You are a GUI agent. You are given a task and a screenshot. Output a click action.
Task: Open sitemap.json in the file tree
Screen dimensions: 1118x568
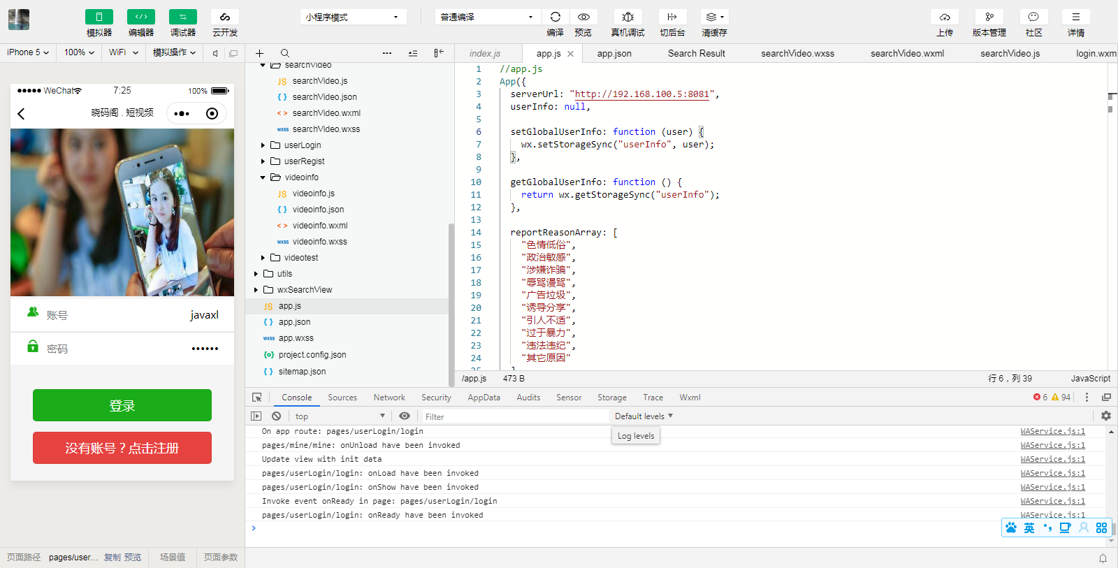click(x=302, y=372)
